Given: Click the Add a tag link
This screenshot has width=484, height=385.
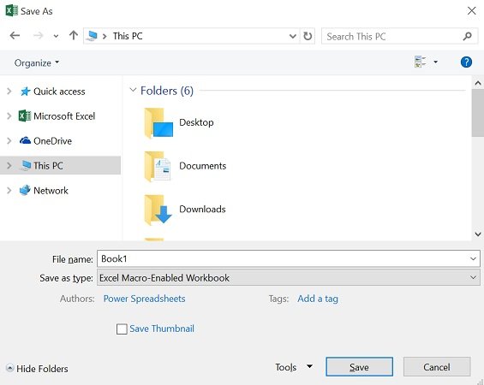Looking at the screenshot, I should (318, 299).
